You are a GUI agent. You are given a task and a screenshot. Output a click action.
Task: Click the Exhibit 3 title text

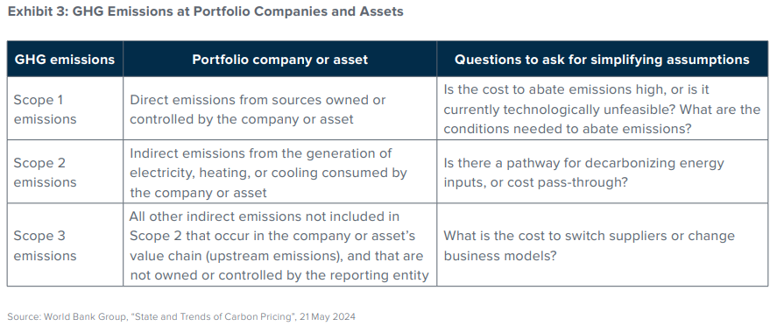(205, 12)
